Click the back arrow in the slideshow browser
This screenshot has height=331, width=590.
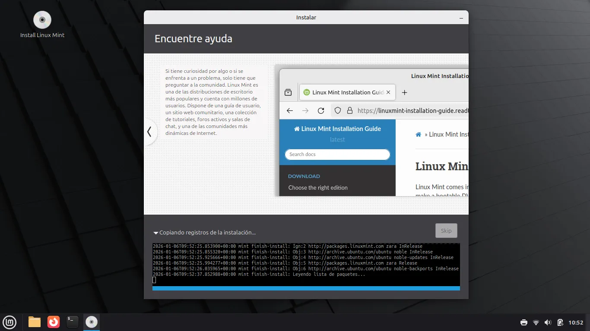[x=290, y=111]
